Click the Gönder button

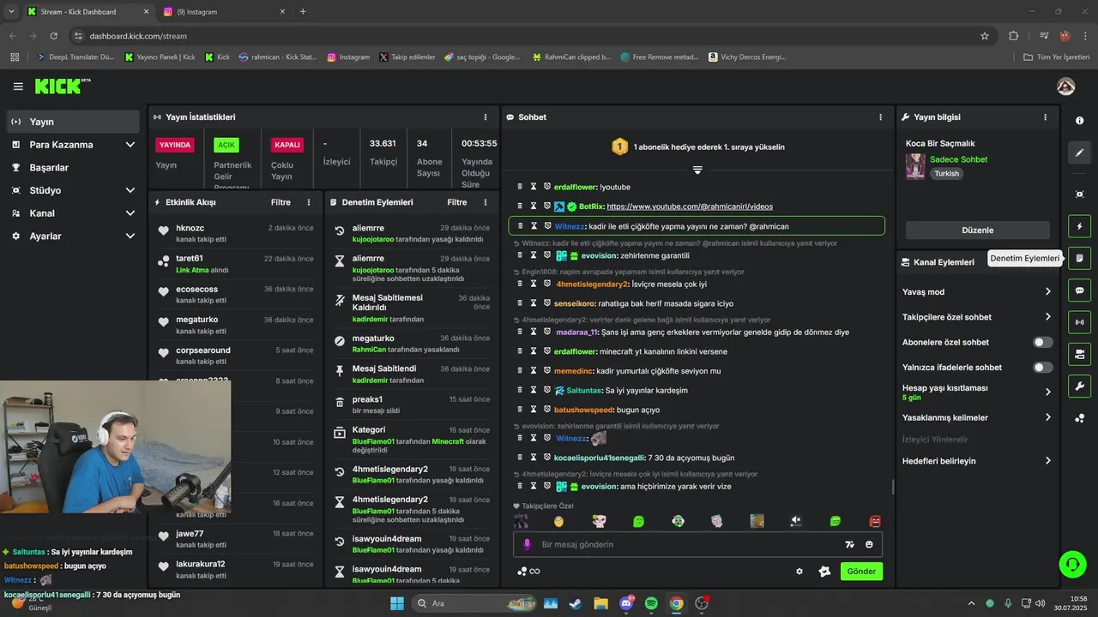coord(861,572)
